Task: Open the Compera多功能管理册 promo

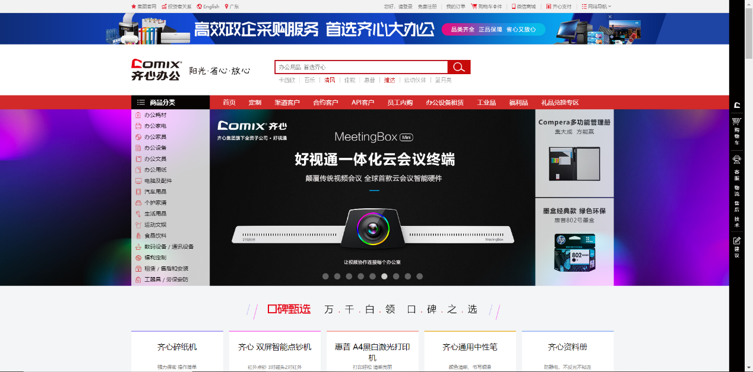Action: 575,153
